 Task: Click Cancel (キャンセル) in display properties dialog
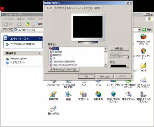point(105,76)
